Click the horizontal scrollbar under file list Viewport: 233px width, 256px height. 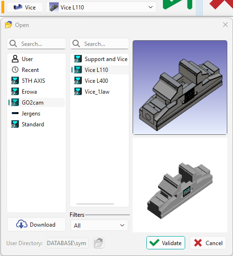pyautogui.click(x=95, y=204)
